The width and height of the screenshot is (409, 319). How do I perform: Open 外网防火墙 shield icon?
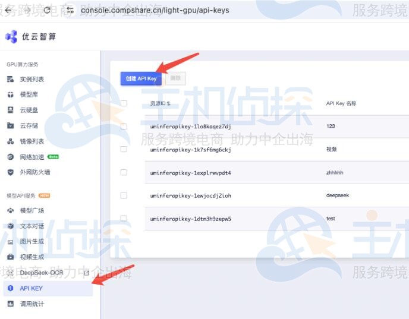[x=10, y=172]
